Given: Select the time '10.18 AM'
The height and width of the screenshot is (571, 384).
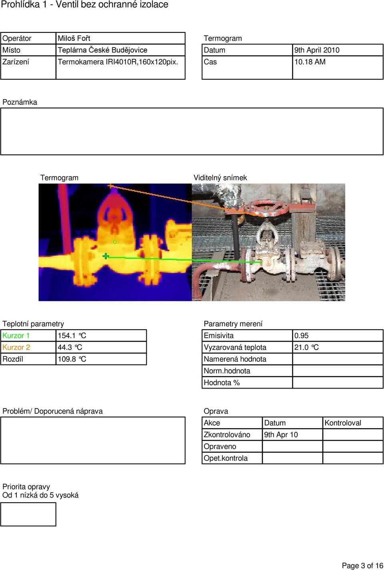Looking at the screenshot, I should [310, 62].
